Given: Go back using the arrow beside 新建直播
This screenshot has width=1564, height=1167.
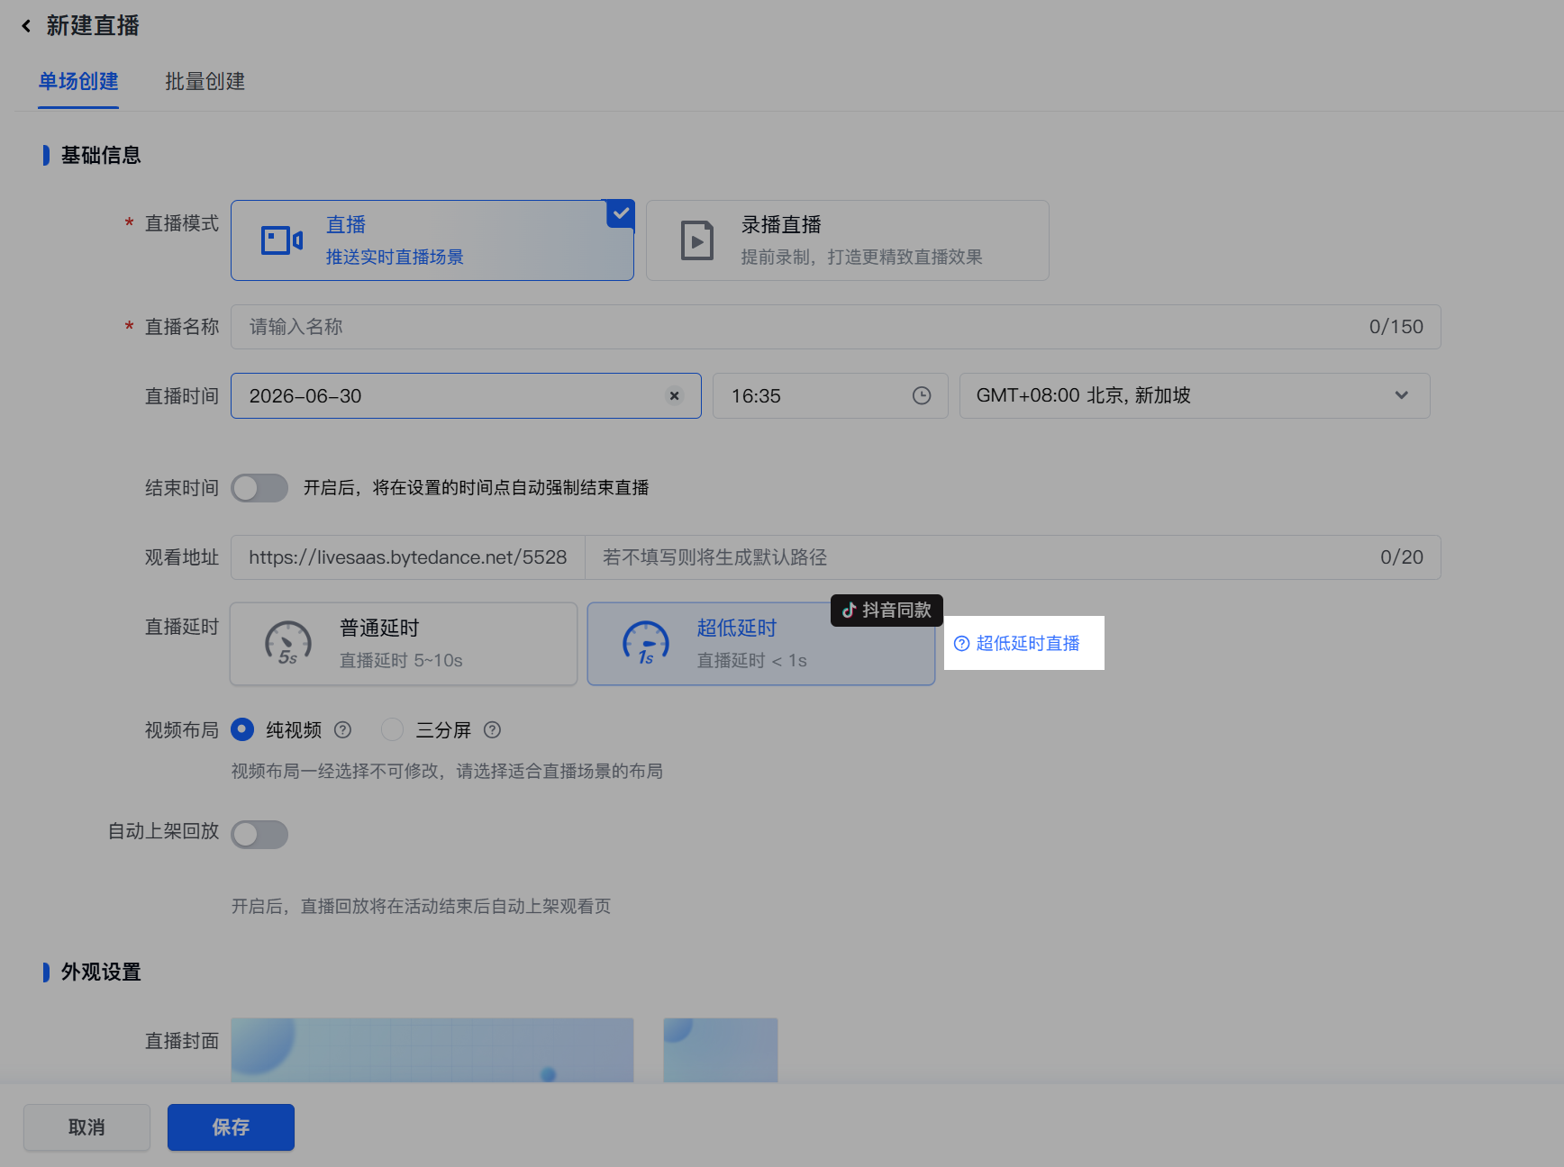Looking at the screenshot, I should click(x=26, y=26).
